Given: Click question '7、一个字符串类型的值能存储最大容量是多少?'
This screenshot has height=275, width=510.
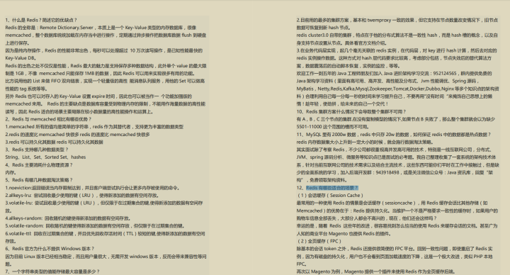Looking at the screenshot, I should [x=52, y=271].
